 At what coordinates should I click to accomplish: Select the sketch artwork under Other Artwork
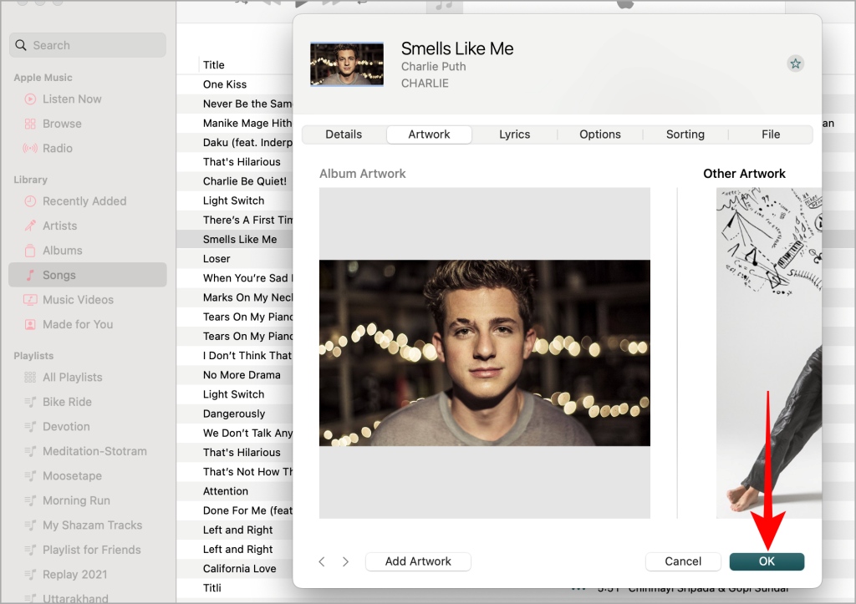pos(769,353)
